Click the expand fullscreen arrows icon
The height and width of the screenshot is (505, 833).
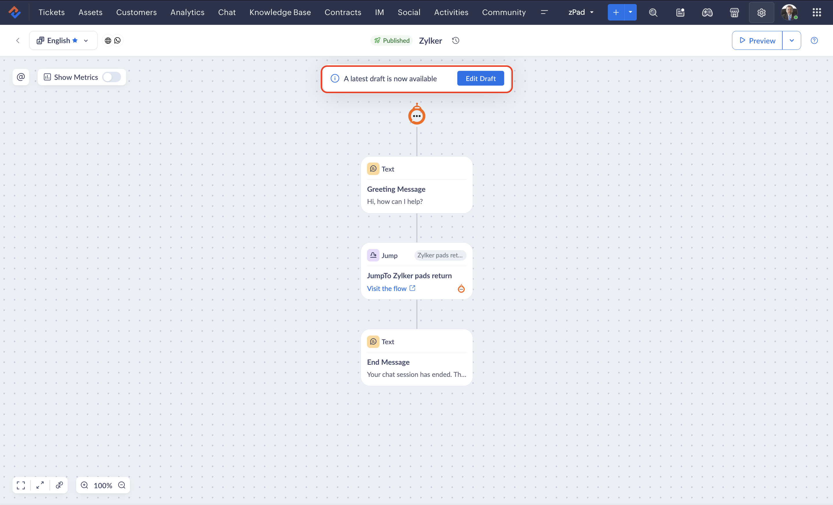[40, 485]
